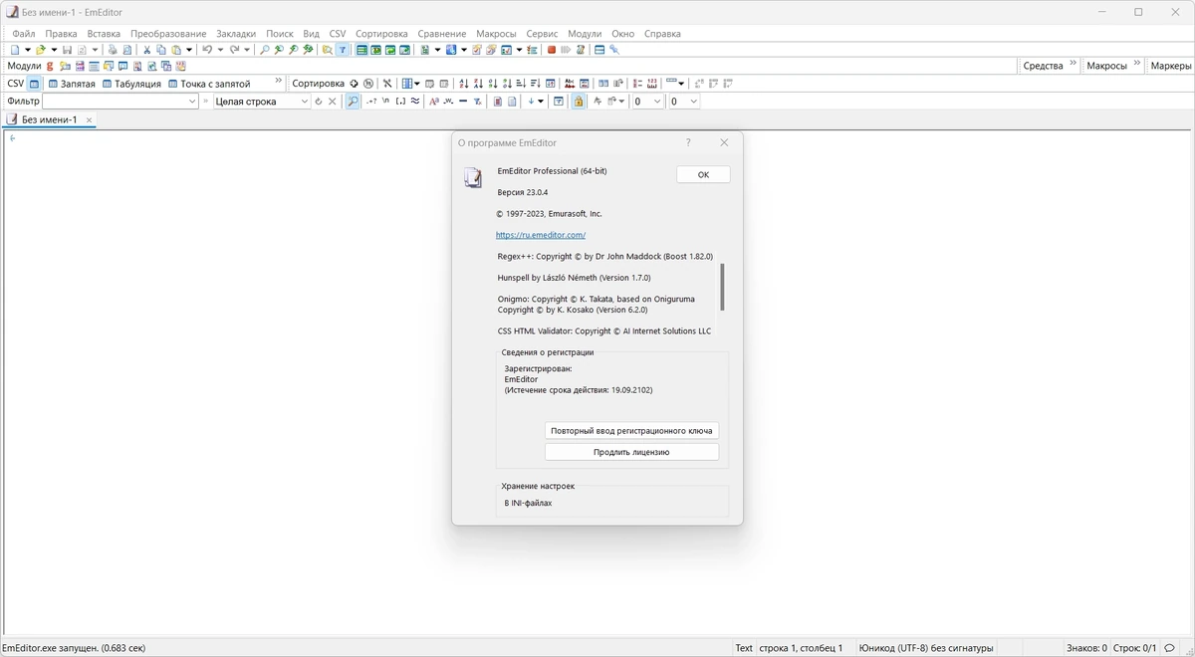Open the Преобразование menu
The image size is (1195, 657).
168,33
